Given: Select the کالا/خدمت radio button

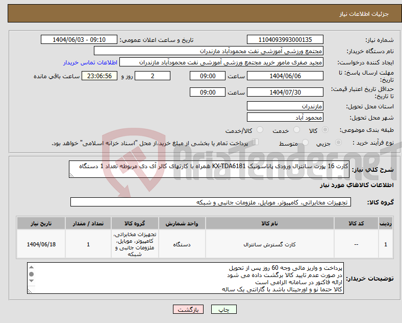Looking at the screenshot, I should (x=260, y=130).
